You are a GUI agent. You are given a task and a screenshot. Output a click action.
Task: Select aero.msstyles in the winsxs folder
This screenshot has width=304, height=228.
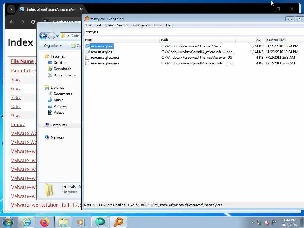click(x=101, y=52)
